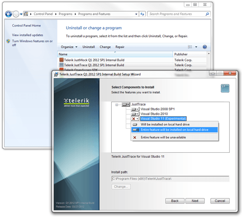Open the address bar history dropdown
The width and height of the screenshot is (242, 217).
coord(136,14)
